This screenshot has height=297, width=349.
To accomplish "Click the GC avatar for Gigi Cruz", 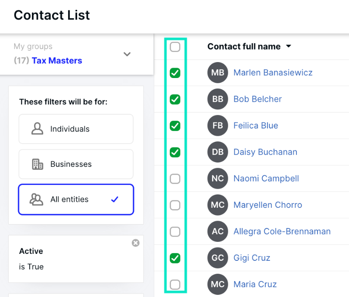I will pyautogui.click(x=218, y=258).
